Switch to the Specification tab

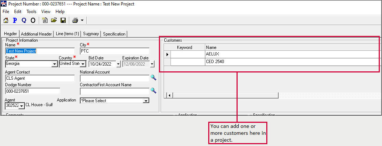[114, 34]
